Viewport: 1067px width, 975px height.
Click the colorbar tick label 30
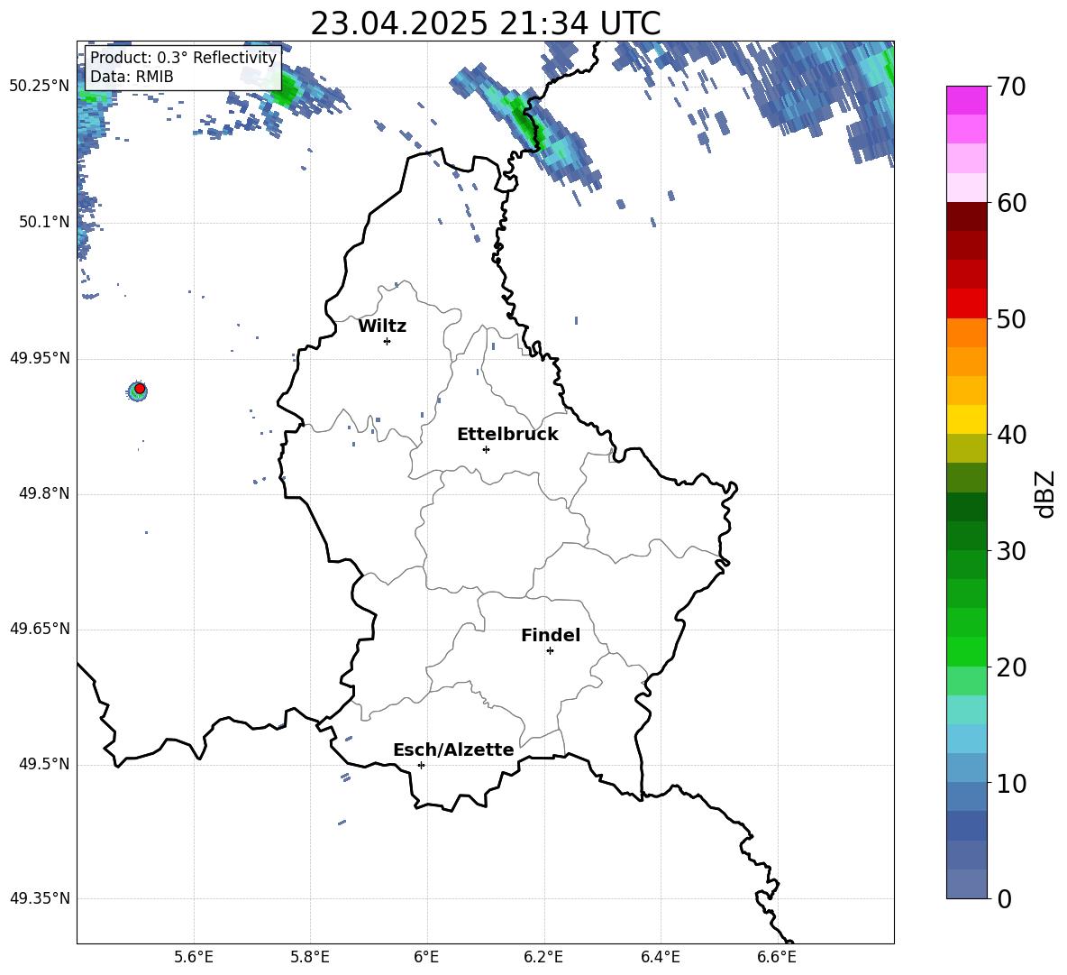tap(1010, 551)
